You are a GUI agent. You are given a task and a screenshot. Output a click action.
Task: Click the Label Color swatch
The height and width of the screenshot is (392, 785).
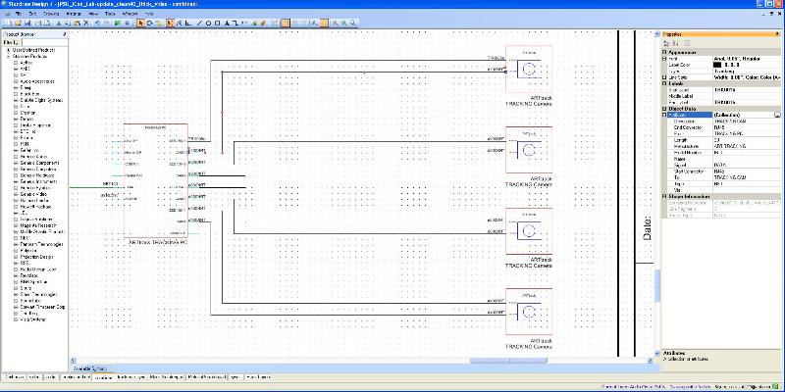coord(719,65)
